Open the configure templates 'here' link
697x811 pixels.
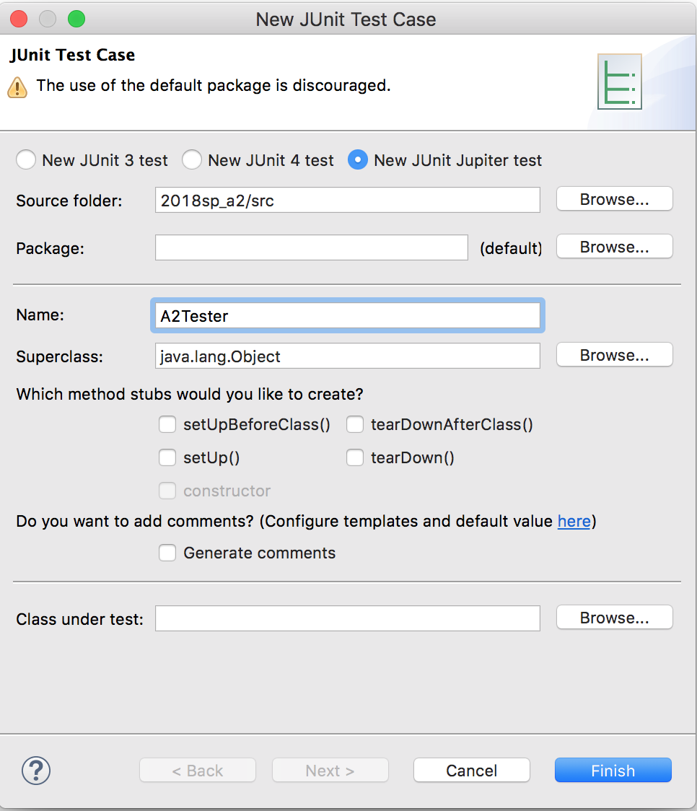click(x=574, y=521)
